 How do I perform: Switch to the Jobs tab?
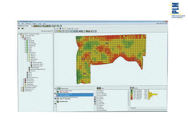[x=56, y=29]
